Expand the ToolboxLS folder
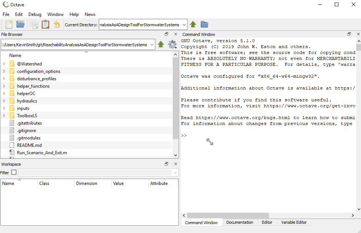The height and width of the screenshot is (233, 361). pyautogui.click(x=4, y=115)
